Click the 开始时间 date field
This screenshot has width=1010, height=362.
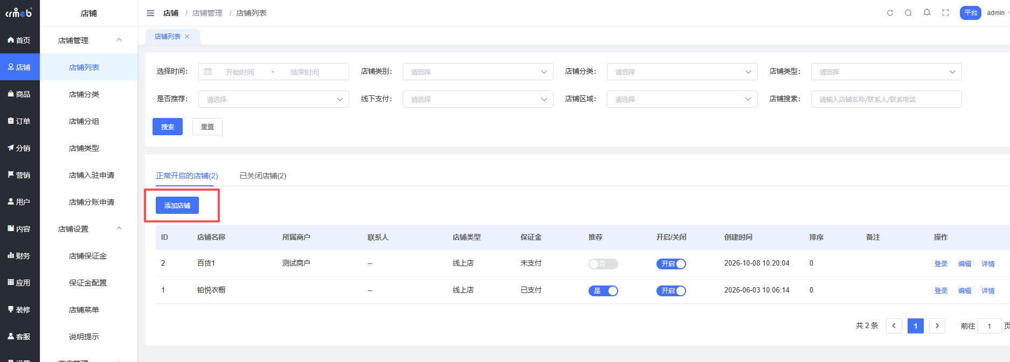240,72
